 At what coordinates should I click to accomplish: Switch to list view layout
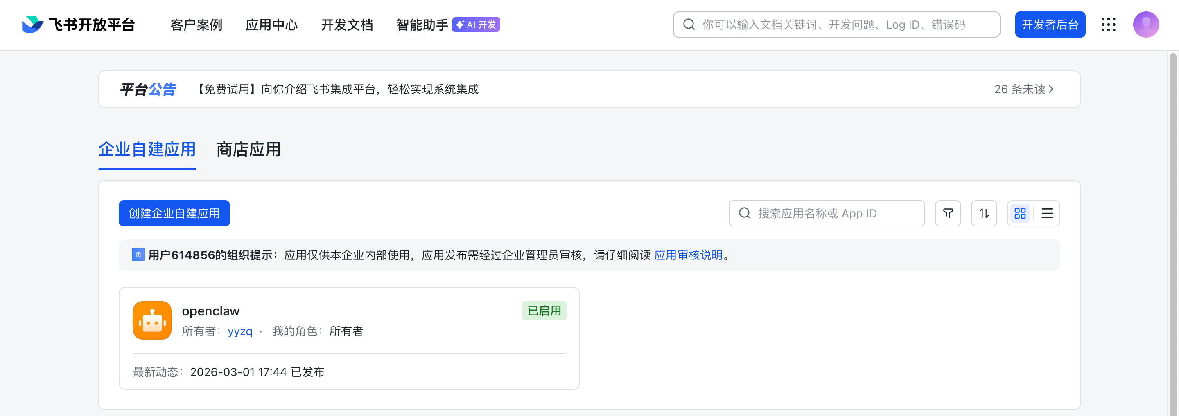click(1047, 213)
